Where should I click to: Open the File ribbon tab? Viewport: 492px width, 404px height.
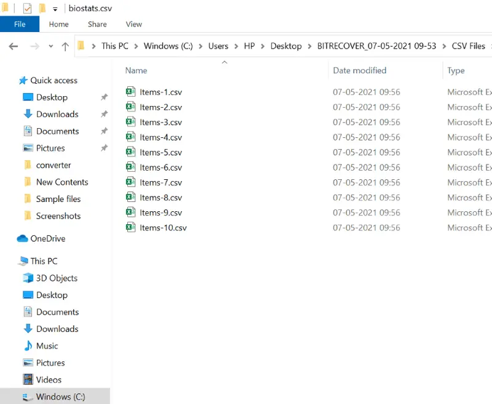(x=20, y=24)
